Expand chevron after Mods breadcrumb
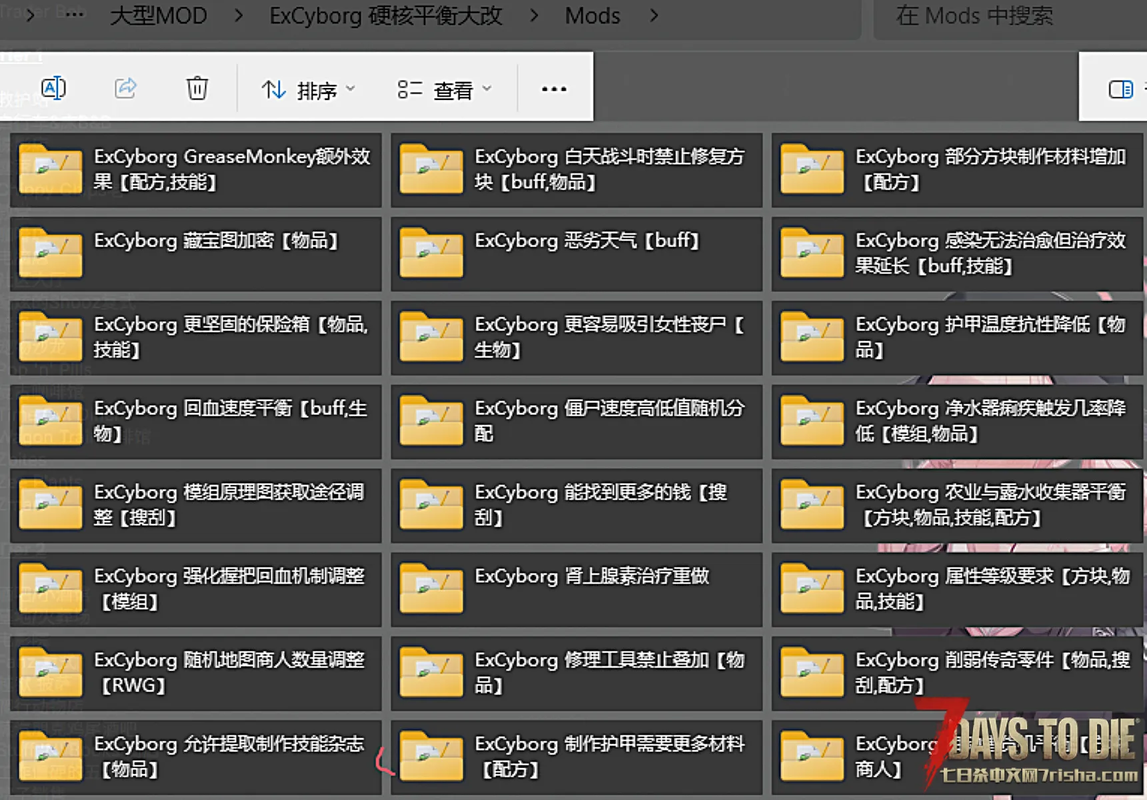The image size is (1147, 800). 654,15
